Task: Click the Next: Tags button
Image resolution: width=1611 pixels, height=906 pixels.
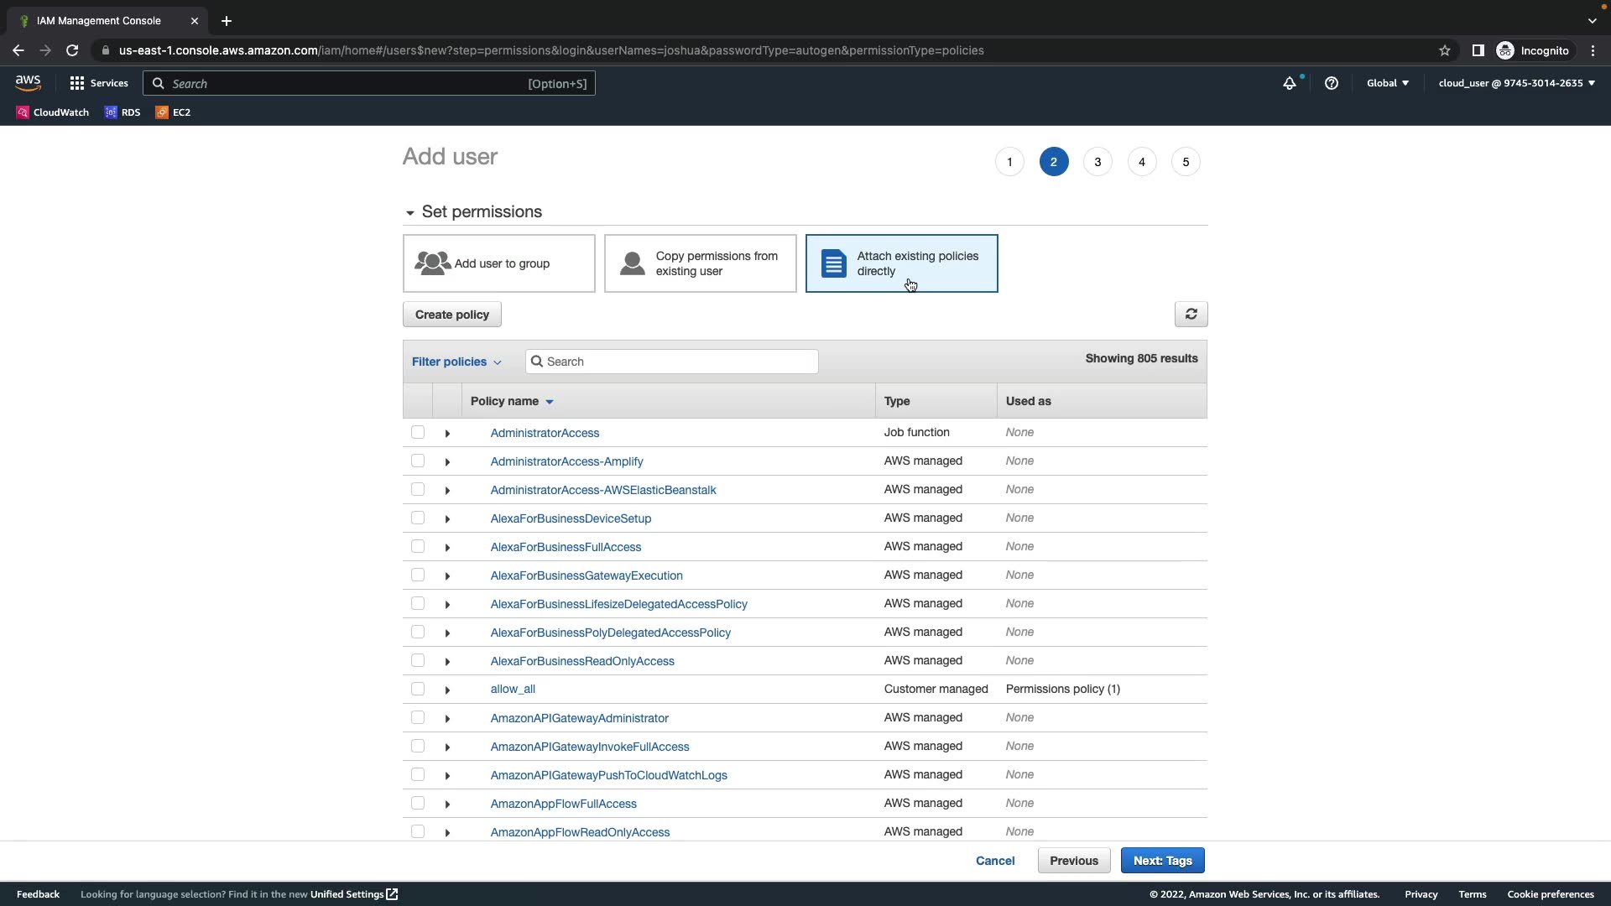Action: point(1162,861)
